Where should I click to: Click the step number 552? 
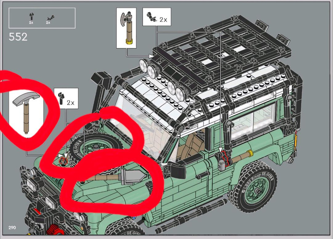18,37
